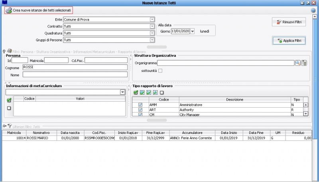Uncheck the AMM Amministratore row checkbox

(140, 105)
